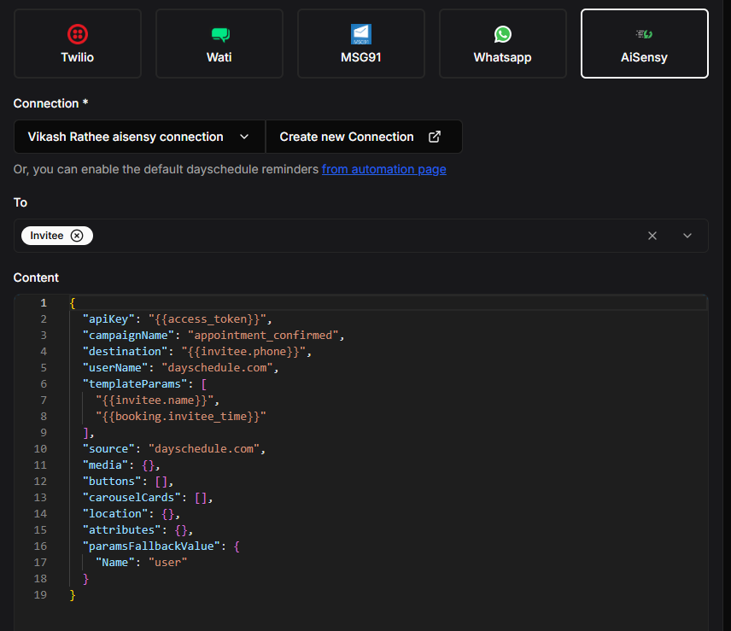
Task: Click into the To recipients field
Action: pyautogui.click(x=361, y=236)
